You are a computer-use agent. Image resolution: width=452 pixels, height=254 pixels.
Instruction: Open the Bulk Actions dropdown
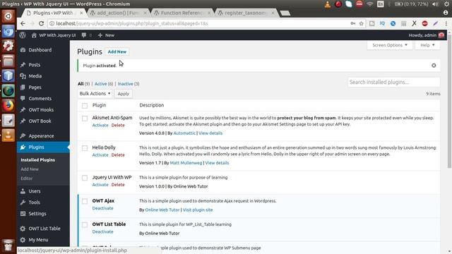(95, 94)
